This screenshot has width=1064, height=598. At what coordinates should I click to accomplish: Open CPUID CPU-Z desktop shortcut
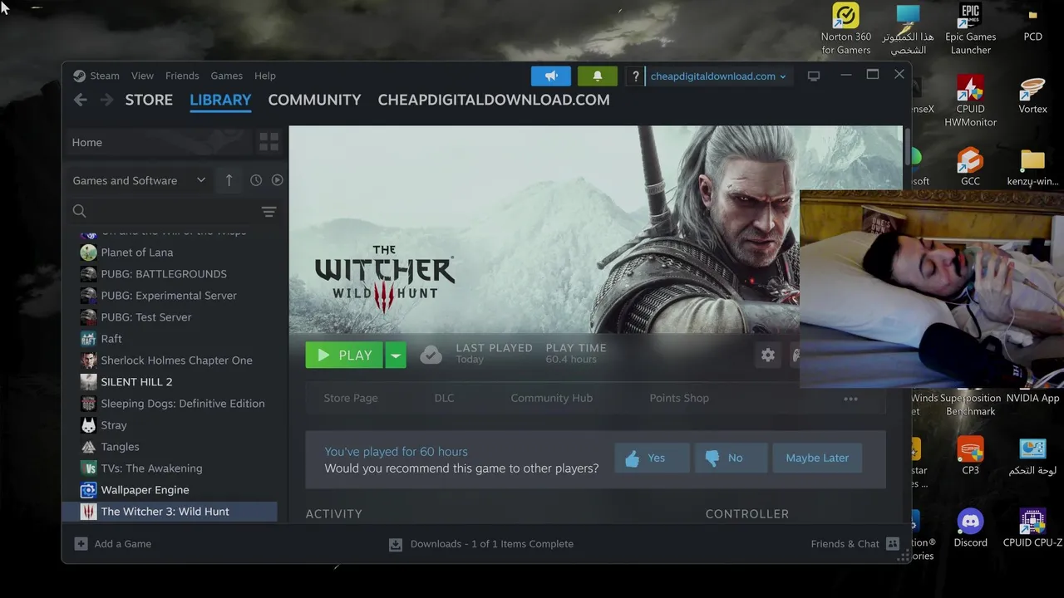tap(1032, 528)
